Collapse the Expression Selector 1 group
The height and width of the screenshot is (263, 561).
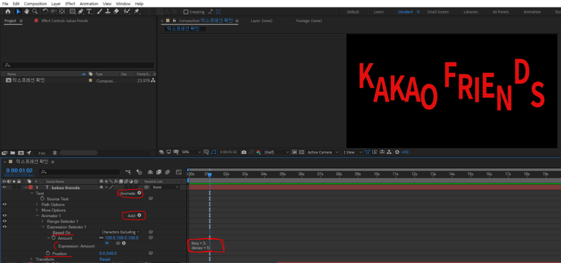[42, 227]
